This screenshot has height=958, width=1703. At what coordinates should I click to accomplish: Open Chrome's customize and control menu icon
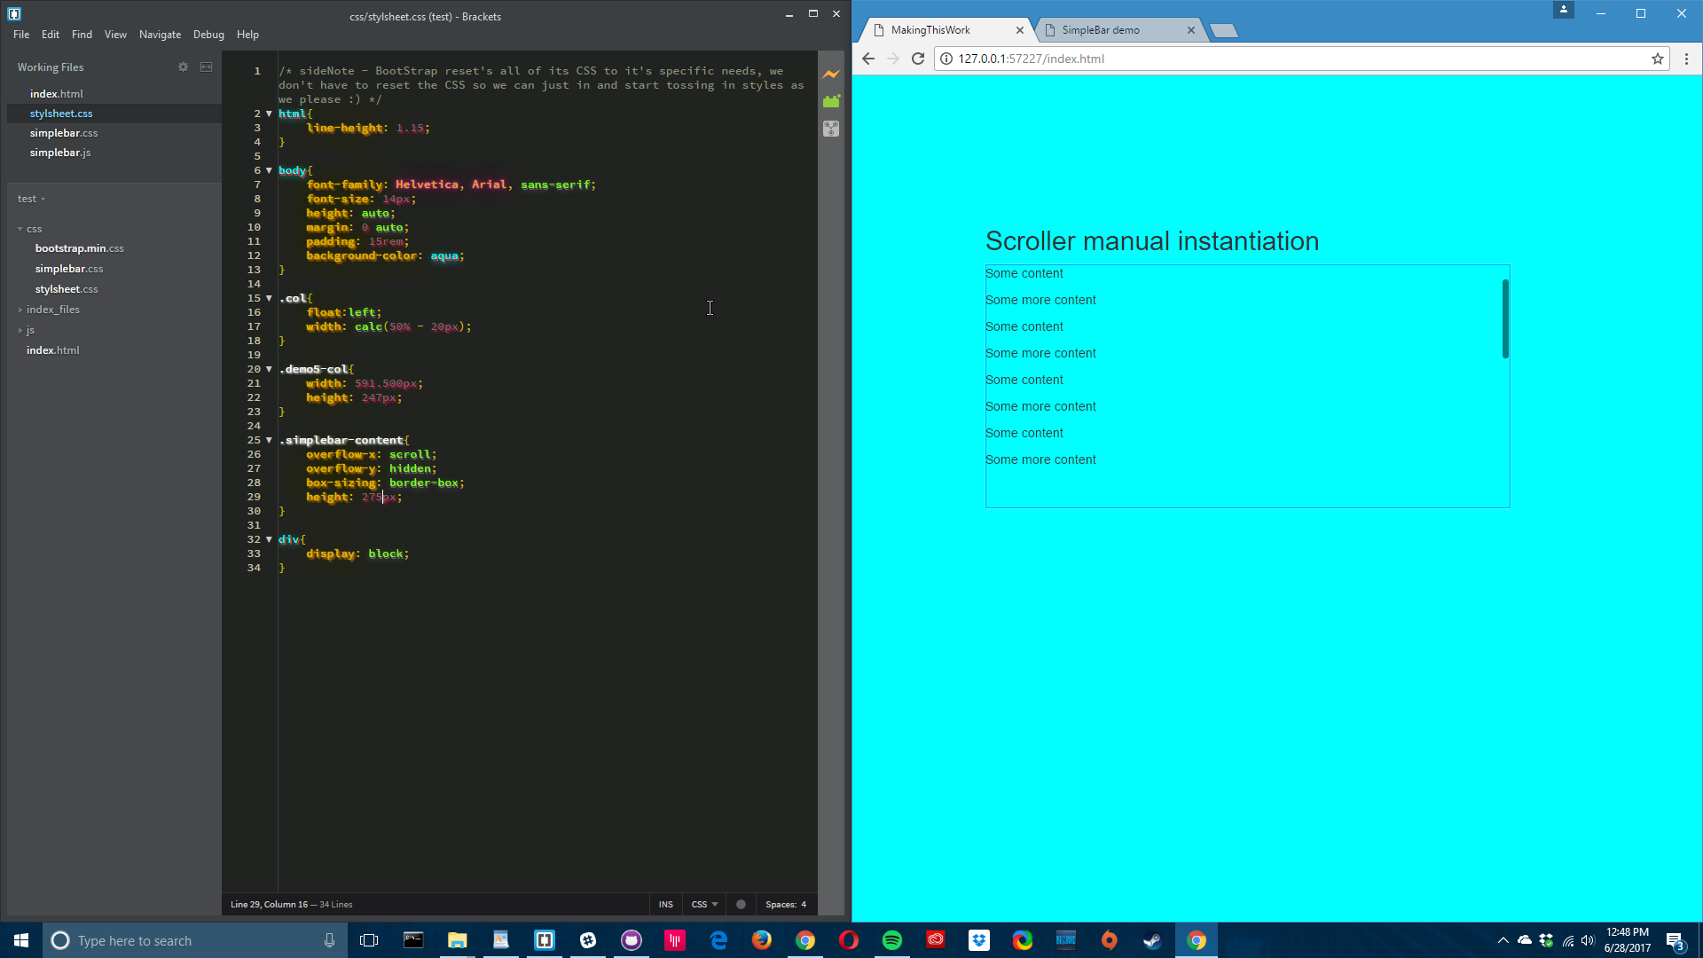click(x=1686, y=59)
